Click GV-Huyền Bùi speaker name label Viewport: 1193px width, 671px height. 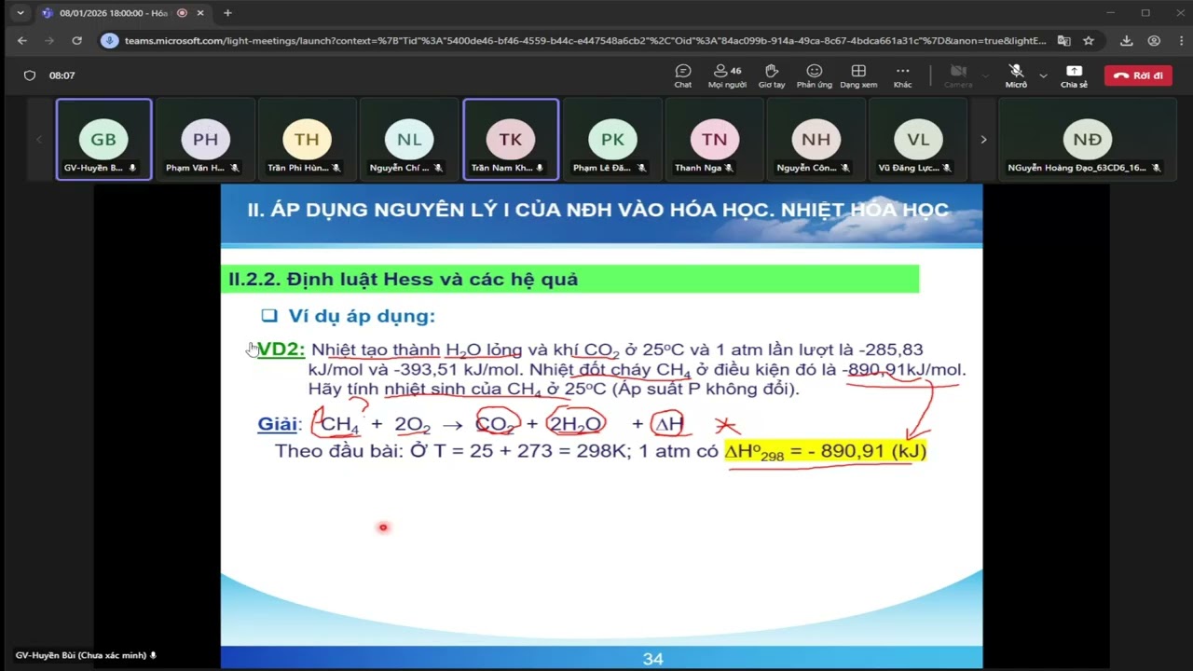(86, 655)
